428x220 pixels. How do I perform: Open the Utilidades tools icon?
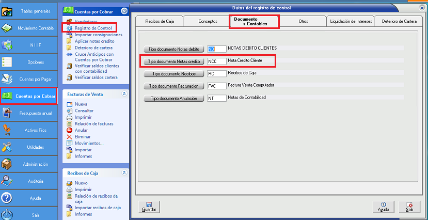[8, 147]
